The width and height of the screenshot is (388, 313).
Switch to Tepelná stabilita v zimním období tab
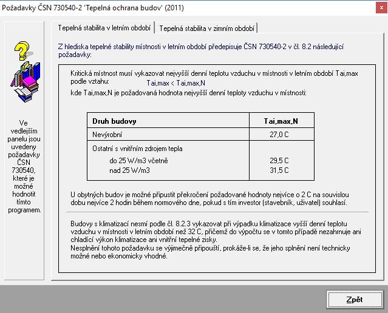[206, 29]
